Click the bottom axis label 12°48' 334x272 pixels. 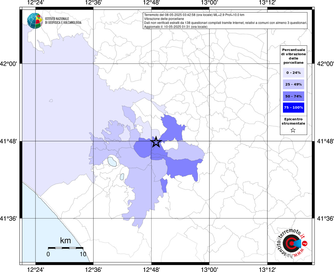point(152,269)
